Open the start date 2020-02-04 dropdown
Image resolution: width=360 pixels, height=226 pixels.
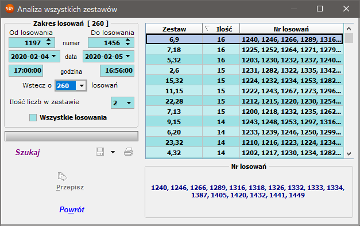[x=54, y=56]
